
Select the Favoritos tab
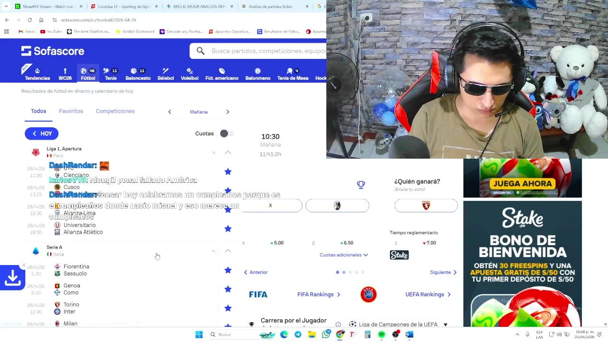tap(71, 111)
